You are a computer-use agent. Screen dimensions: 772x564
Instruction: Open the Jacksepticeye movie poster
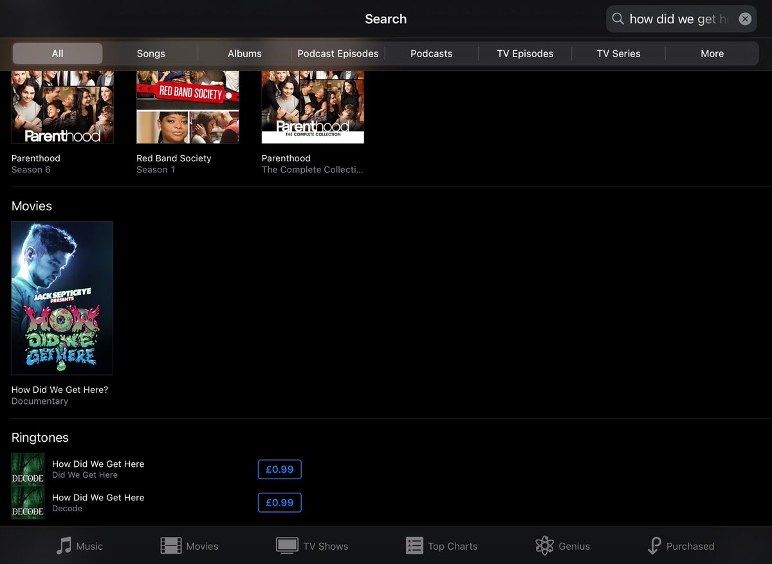(62, 298)
